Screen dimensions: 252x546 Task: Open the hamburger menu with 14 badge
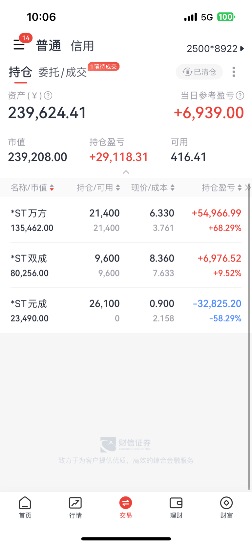(19, 45)
